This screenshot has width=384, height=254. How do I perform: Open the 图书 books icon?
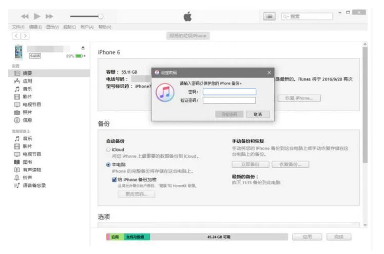coord(17,162)
